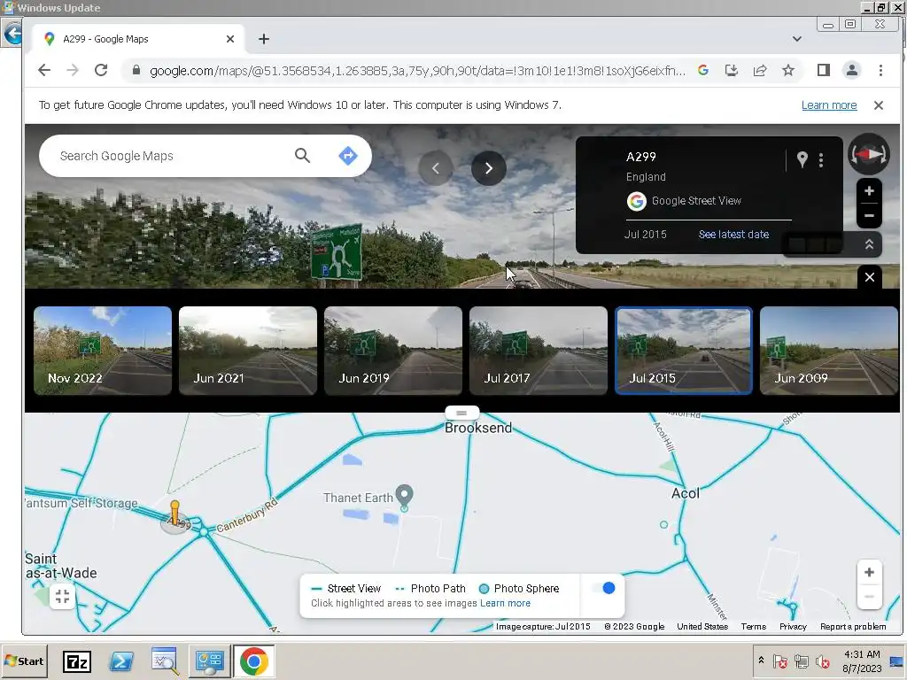Image resolution: width=907 pixels, height=680 pixels.
Task: Click the Pegman marker on the A299
Action: point(174,513)
